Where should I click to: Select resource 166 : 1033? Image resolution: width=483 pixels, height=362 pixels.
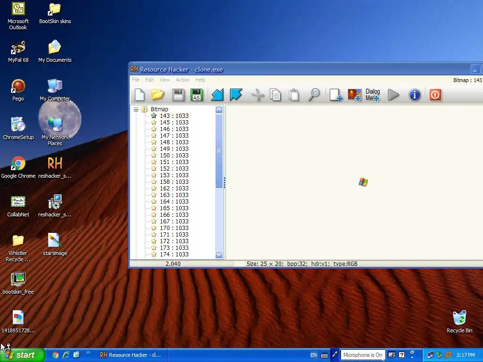point(174,215)
